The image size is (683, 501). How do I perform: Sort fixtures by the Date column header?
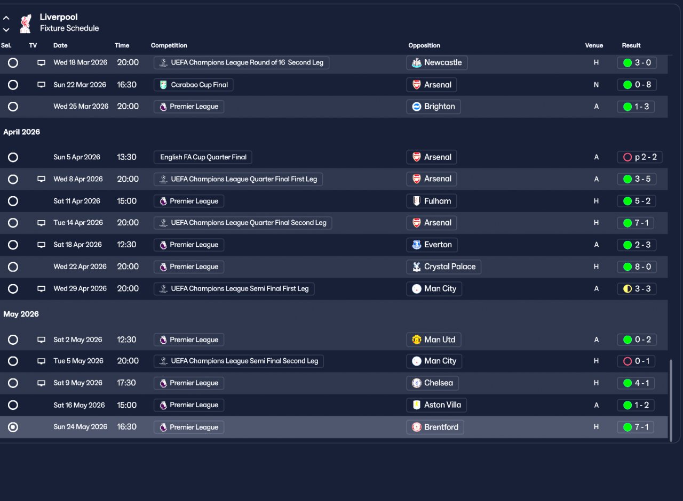60,45
